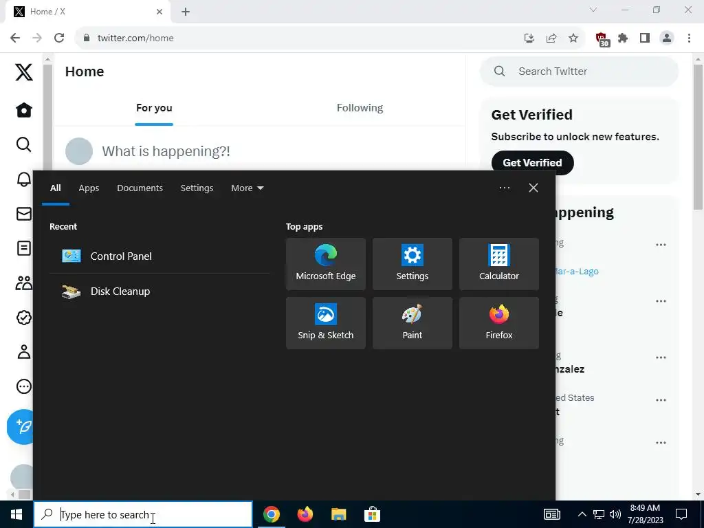Close the Home / X tab
Screen dimensions: 704x528
[159, 12]
